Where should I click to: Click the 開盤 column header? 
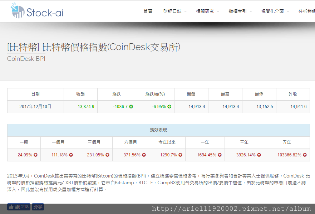(191, 94)
